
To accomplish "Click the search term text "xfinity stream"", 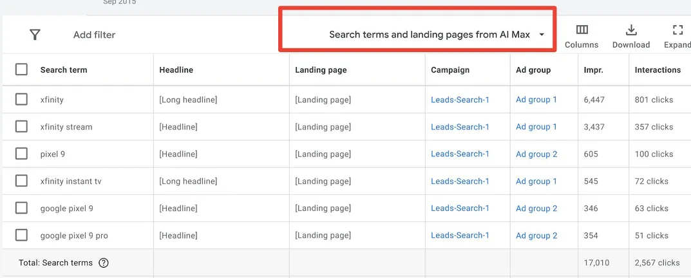I will 66,127.
